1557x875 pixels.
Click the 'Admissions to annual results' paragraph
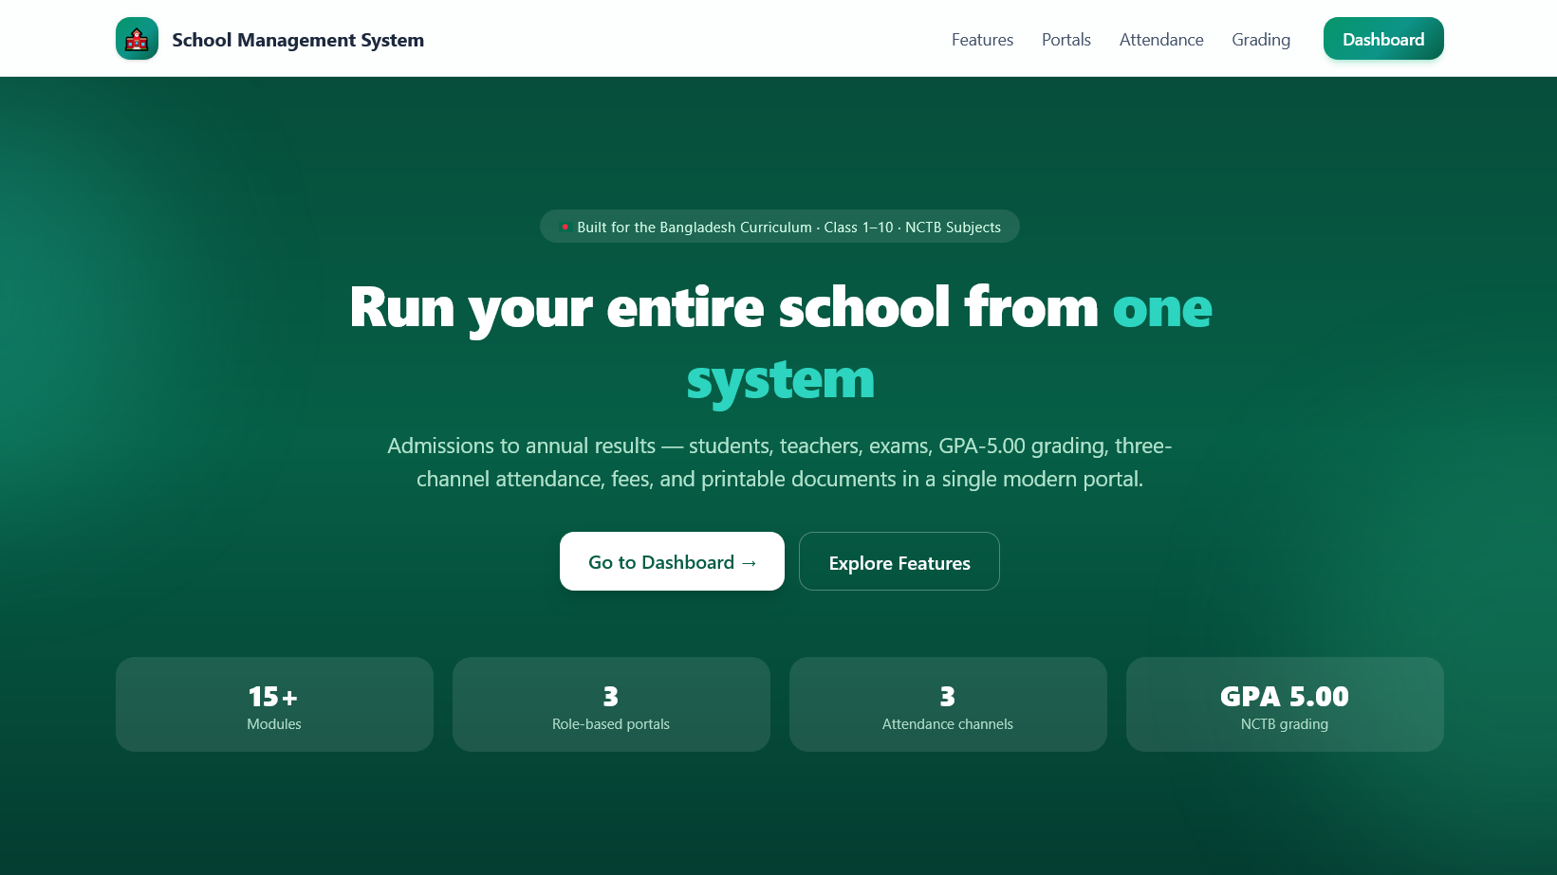780,462
